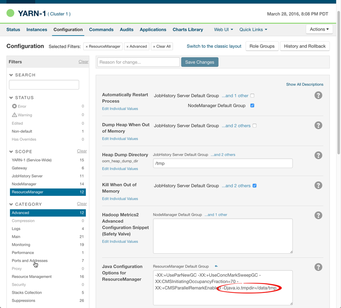Click the Error status filter icon
Viewport: 341px width, 308px height.
coord(14,106)
